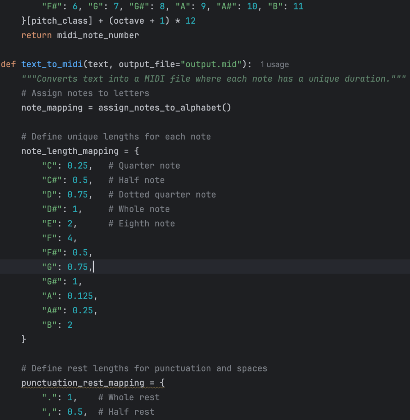This screenshot has width=410, height=420.
Task: Place cursor on the assign_notes_to_alphabet() call
Action: (164, 108)
